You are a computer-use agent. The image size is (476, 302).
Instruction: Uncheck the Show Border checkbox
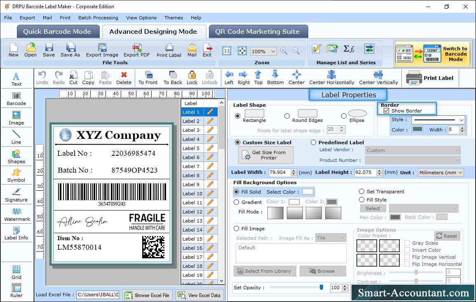point(386,111)
